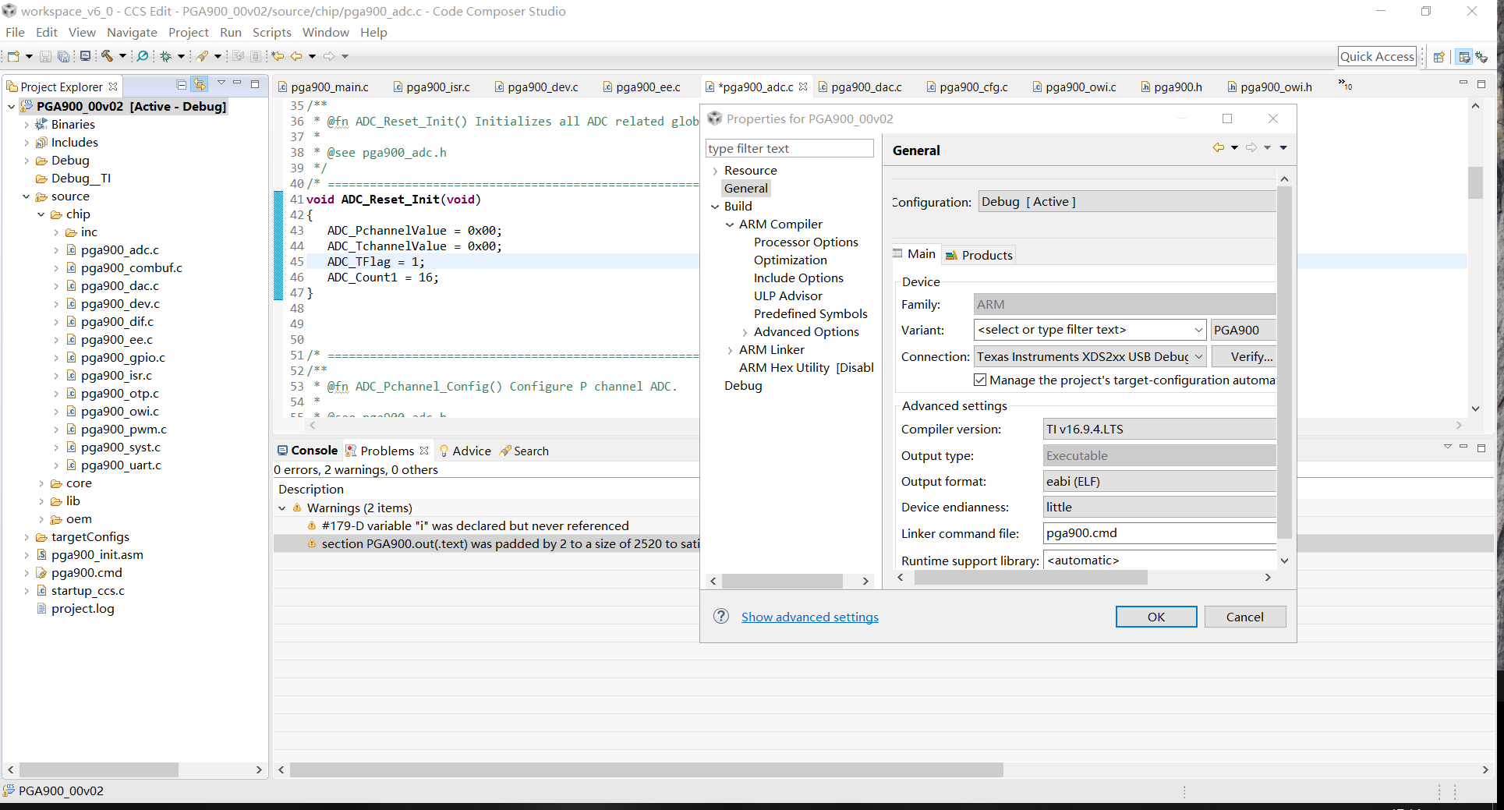Image resolution: width=1504 pixels, height=810 pixels.
Task: Click Link with Editor in Project Explorer
Action: (200, 84)
